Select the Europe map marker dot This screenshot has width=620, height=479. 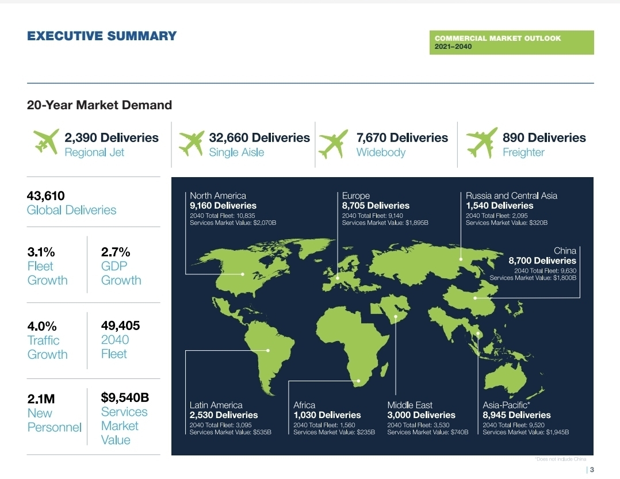point(338,278)
